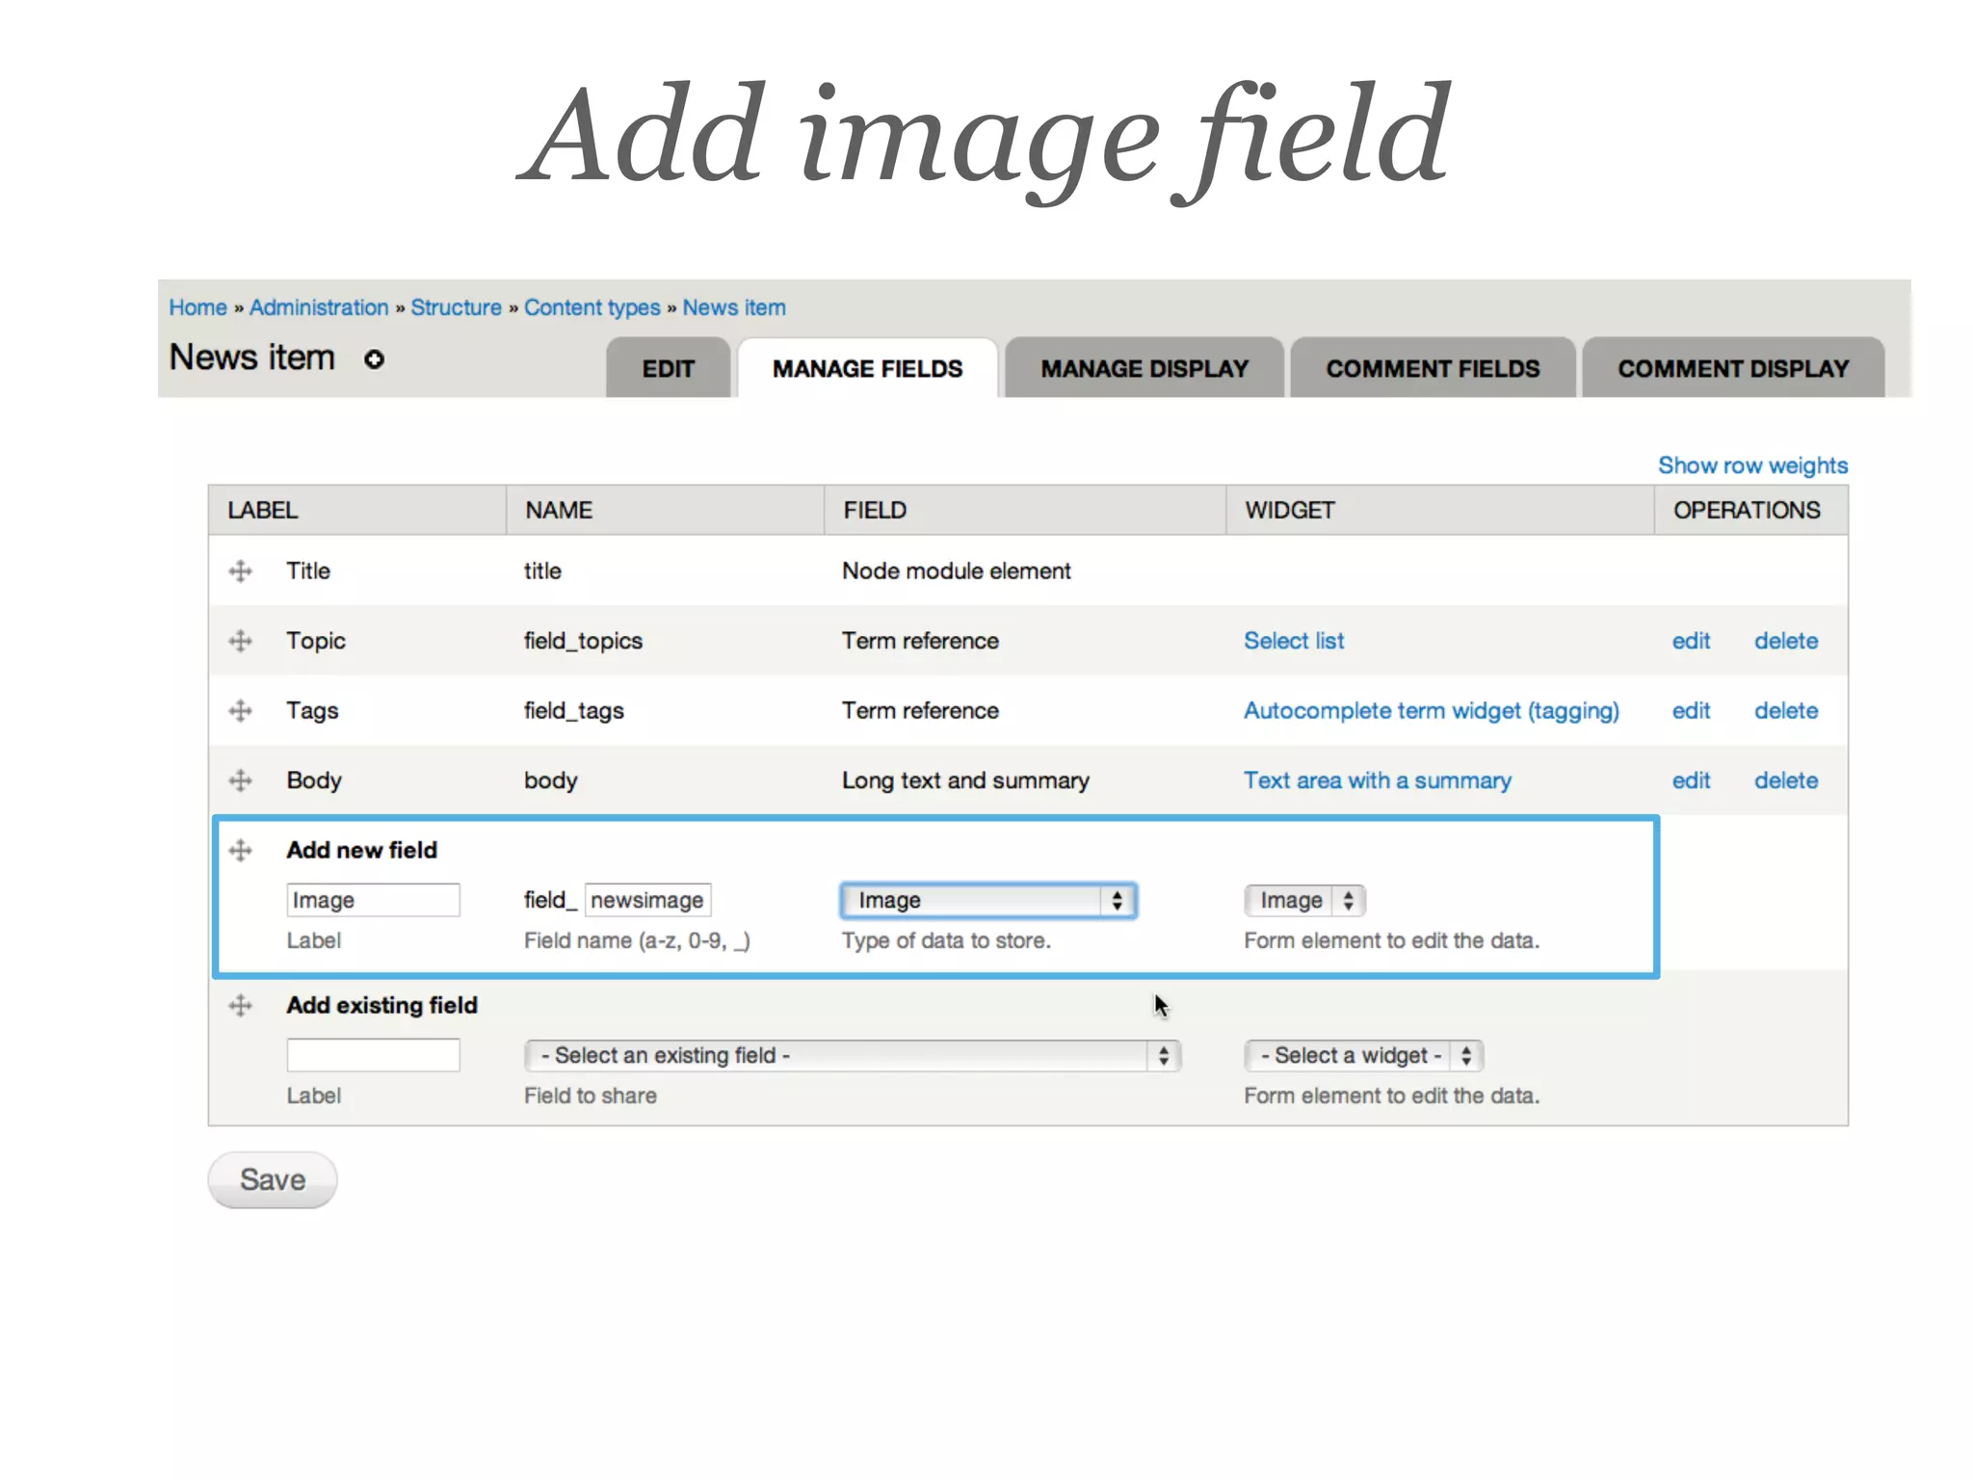The width and height of the screenshot is (1973, 1480).
Task: Edit the Tags field
Action: pyautogui.click(x=1691, y=710)
